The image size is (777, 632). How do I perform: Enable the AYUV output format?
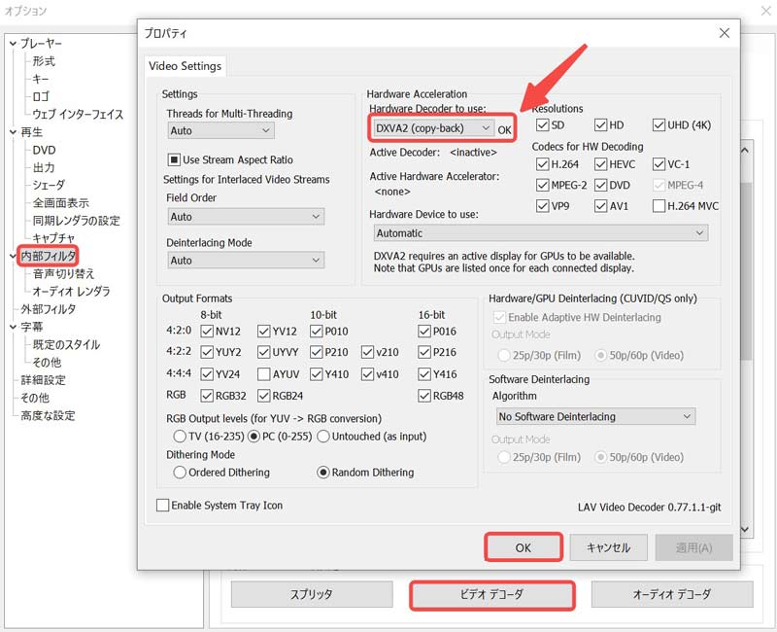point(265,374)
